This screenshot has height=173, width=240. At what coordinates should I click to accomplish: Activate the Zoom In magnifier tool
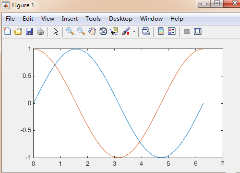[x=70, y=31]
